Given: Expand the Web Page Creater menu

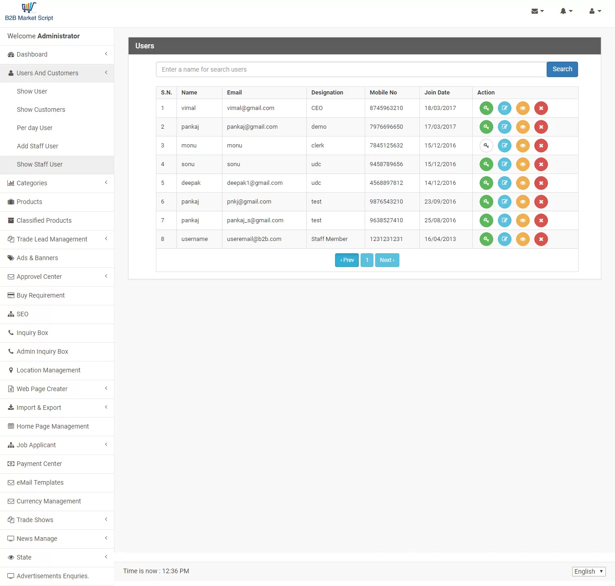Looking at the screenshot, I should [x=57, y=389].
